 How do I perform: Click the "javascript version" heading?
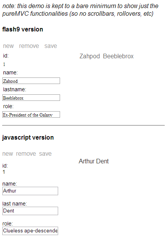(28, 138)
